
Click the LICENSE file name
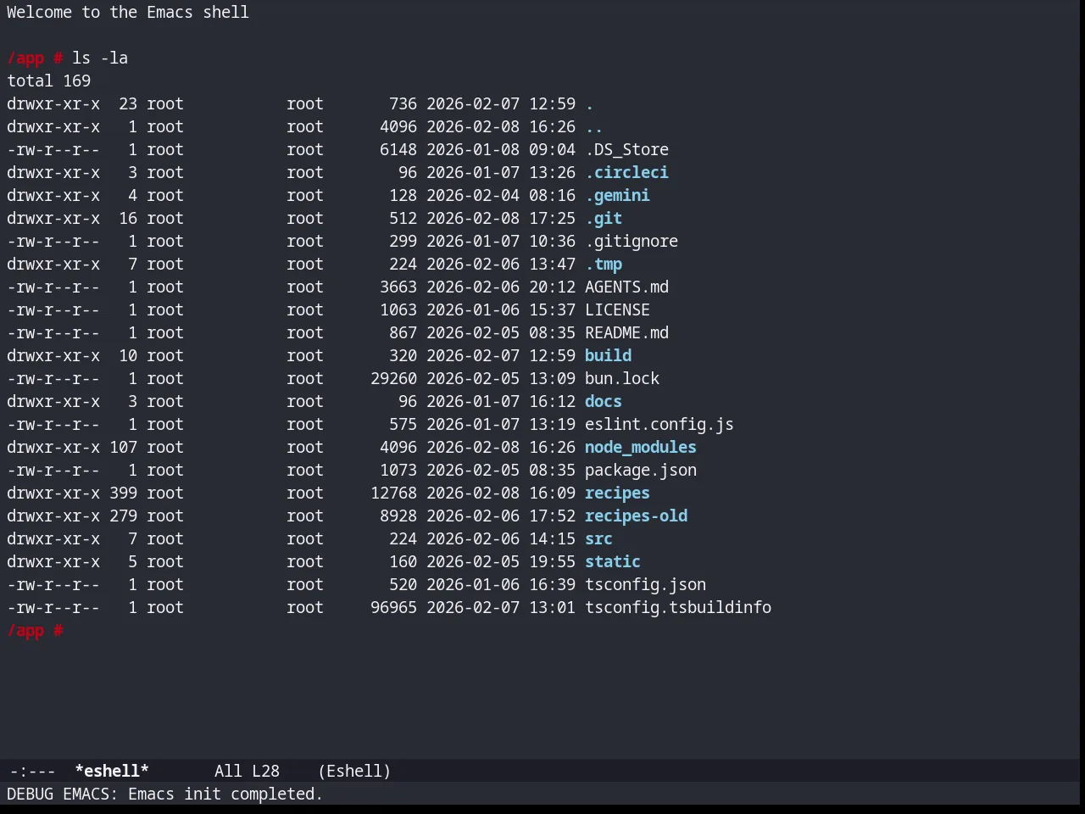coord(617,309)
